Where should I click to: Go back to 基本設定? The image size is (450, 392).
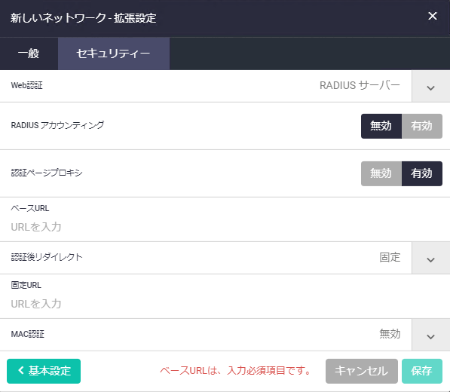coord(44,371)
